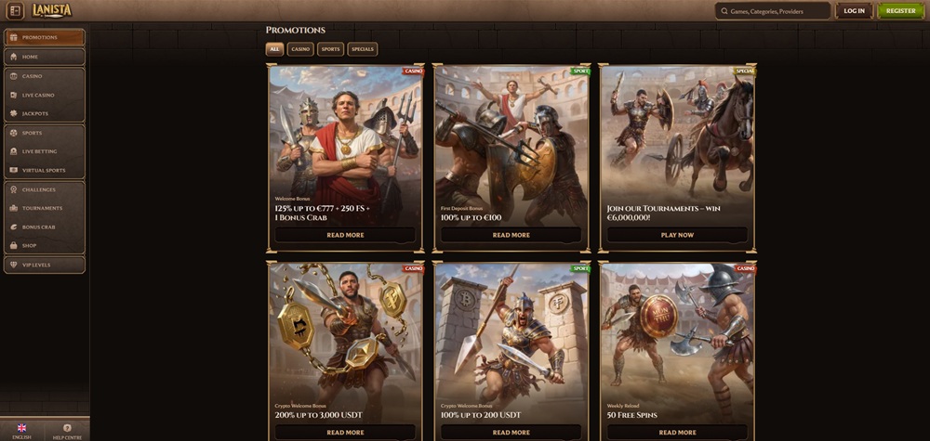Open the Help Centre question mark icon
Viewport: 930px width, 441px height.
point(67,429)
